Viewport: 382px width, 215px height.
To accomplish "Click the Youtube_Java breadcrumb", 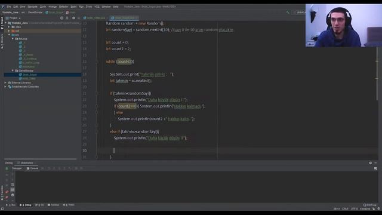I will point(10,12).
